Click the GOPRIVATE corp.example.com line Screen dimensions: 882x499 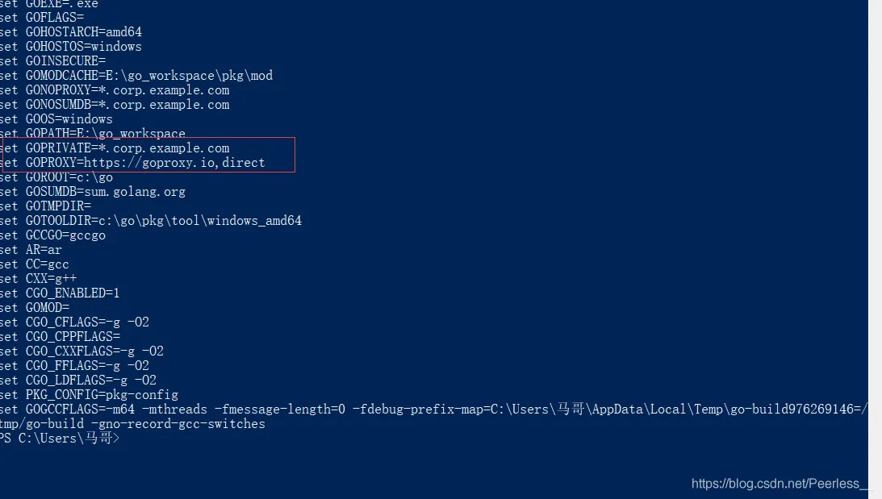(115, 148)
